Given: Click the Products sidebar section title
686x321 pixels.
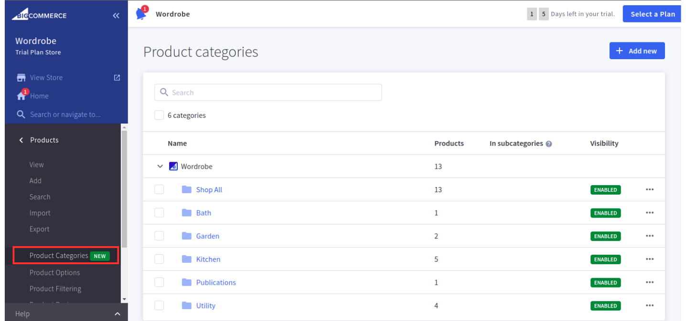Looking at the screenshot, I should pos(44,140).
